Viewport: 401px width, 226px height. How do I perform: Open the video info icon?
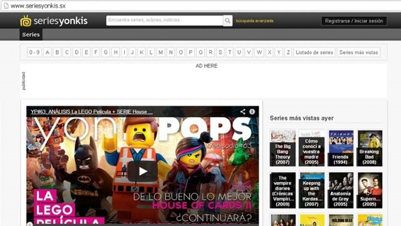tap(252, 111)
